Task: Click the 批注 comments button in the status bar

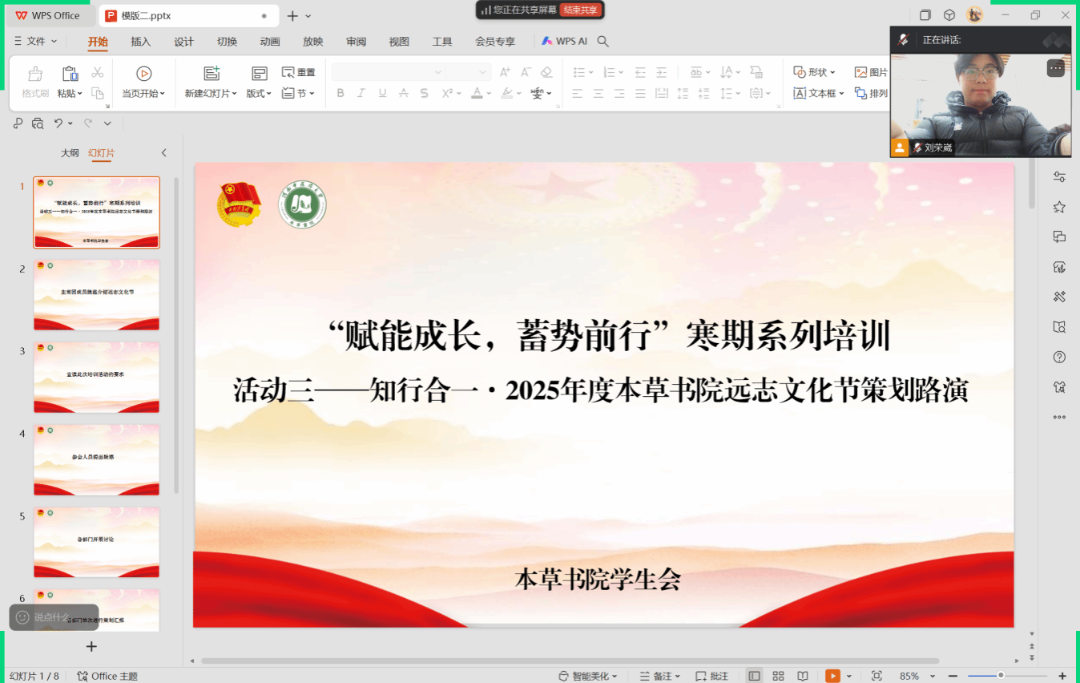Action: (x=712, y=676)
